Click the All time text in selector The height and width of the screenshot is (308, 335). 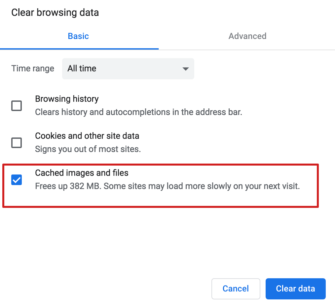pos(82,69)
